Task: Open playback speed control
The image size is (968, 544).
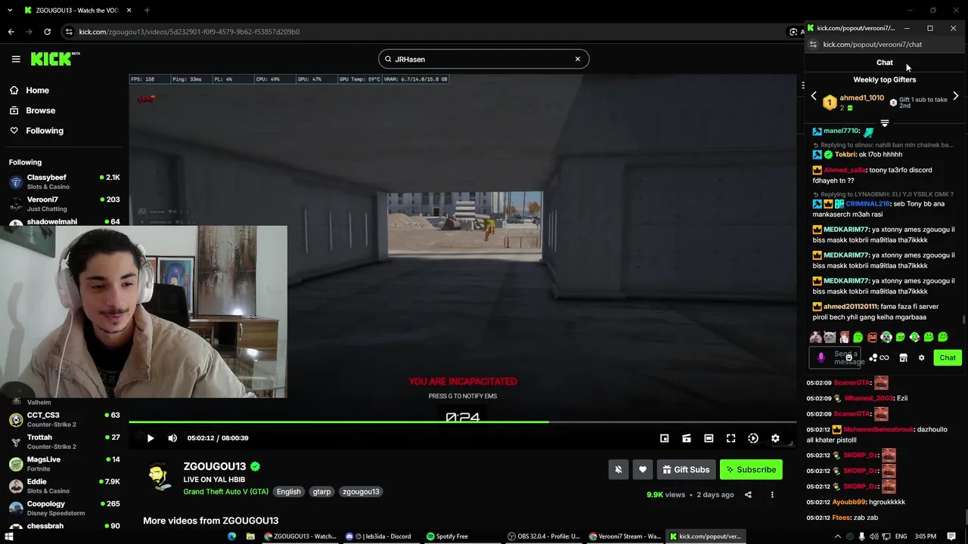Action: (x=753, y=438)
